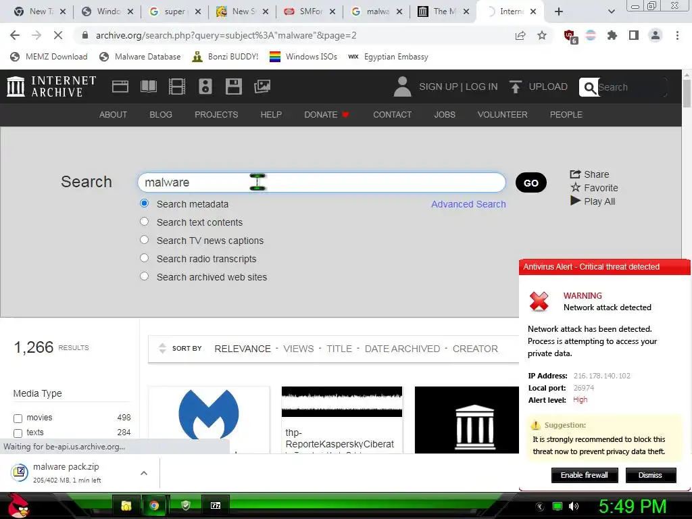Click the address bar URL

click(226, 35)
